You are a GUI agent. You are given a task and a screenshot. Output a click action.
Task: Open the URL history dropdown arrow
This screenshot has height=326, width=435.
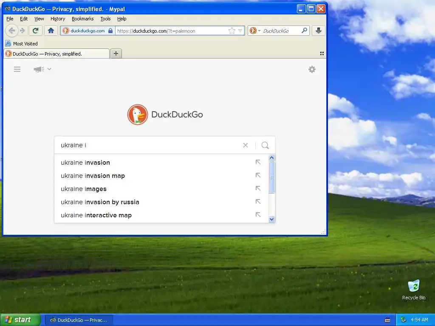point(240,31)
